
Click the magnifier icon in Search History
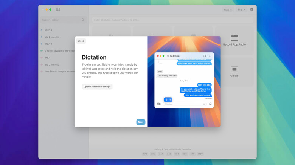click(83, 20)
